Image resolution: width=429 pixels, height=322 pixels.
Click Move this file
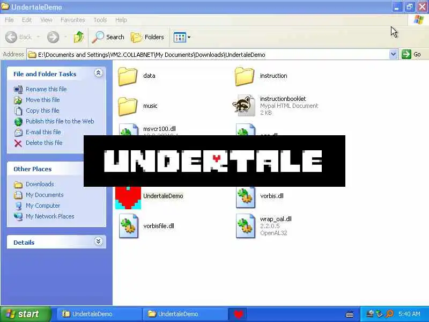point(43,100)
